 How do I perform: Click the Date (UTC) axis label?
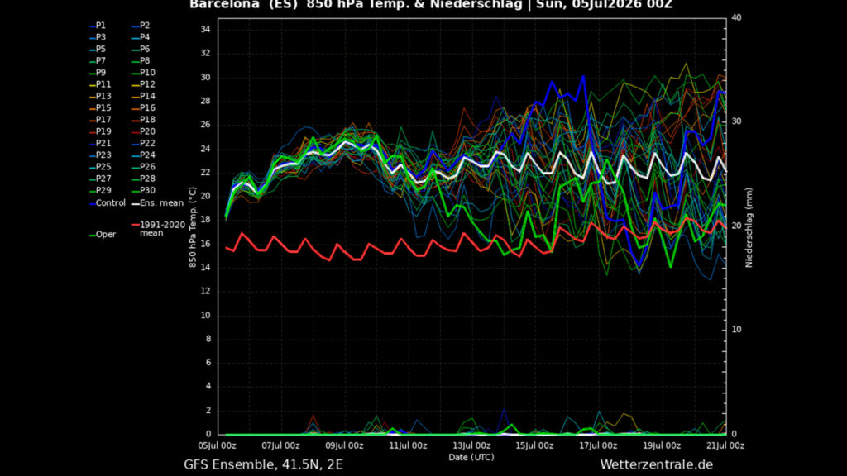[x=471, y=457]
